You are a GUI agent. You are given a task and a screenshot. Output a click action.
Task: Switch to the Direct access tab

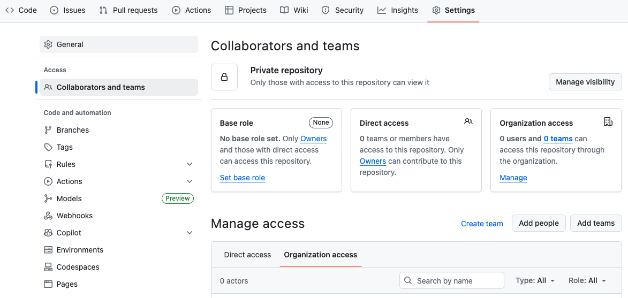coord(247,255)
